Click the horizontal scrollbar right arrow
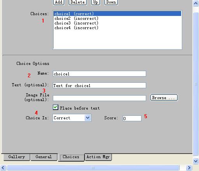 [189, 168]
